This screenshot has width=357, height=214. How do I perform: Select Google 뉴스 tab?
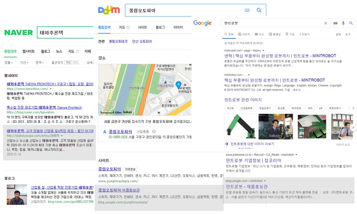point(259,34)
